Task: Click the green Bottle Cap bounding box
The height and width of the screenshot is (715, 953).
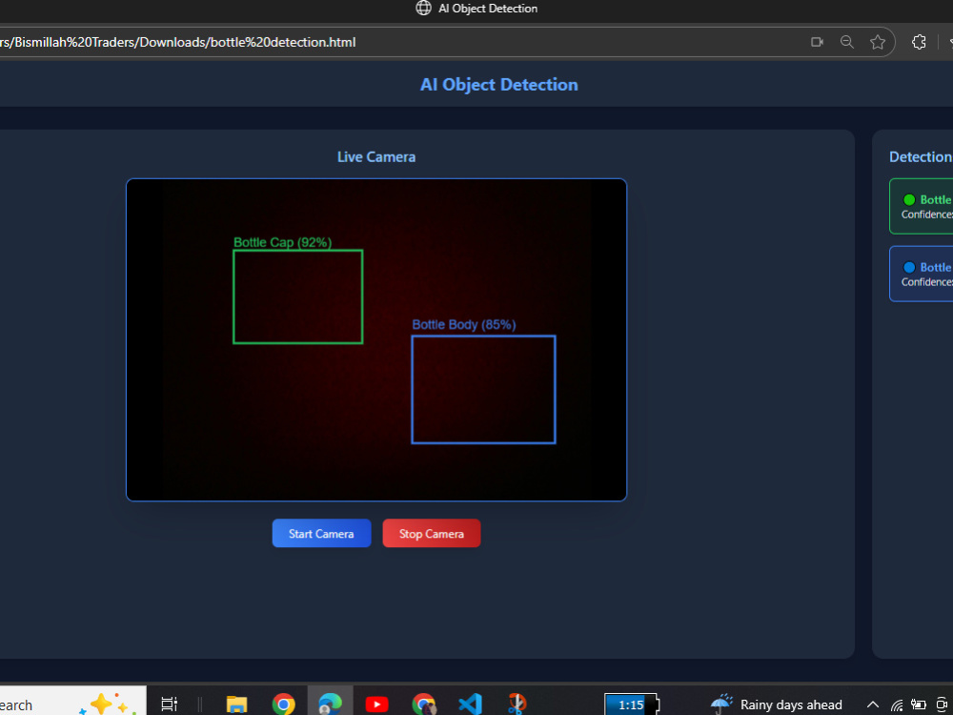Action: click(x=297, y=296)
